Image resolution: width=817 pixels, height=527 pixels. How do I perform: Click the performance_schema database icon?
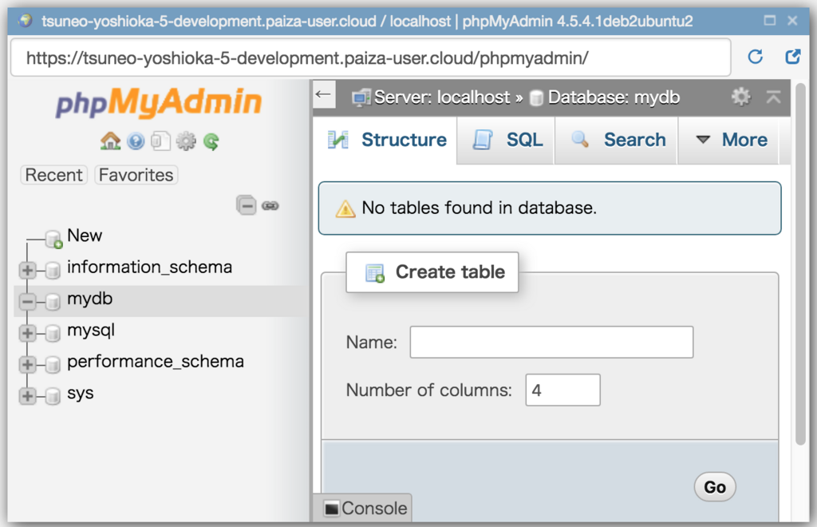click(x=52, y=364)
